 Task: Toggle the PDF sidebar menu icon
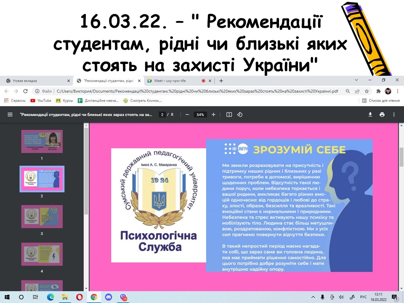coord(10,114)
